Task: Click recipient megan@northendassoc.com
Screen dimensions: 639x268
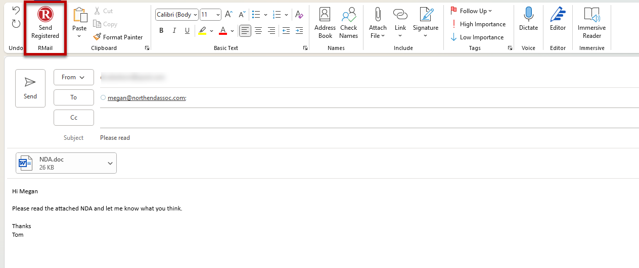Action: coord(147,98)
